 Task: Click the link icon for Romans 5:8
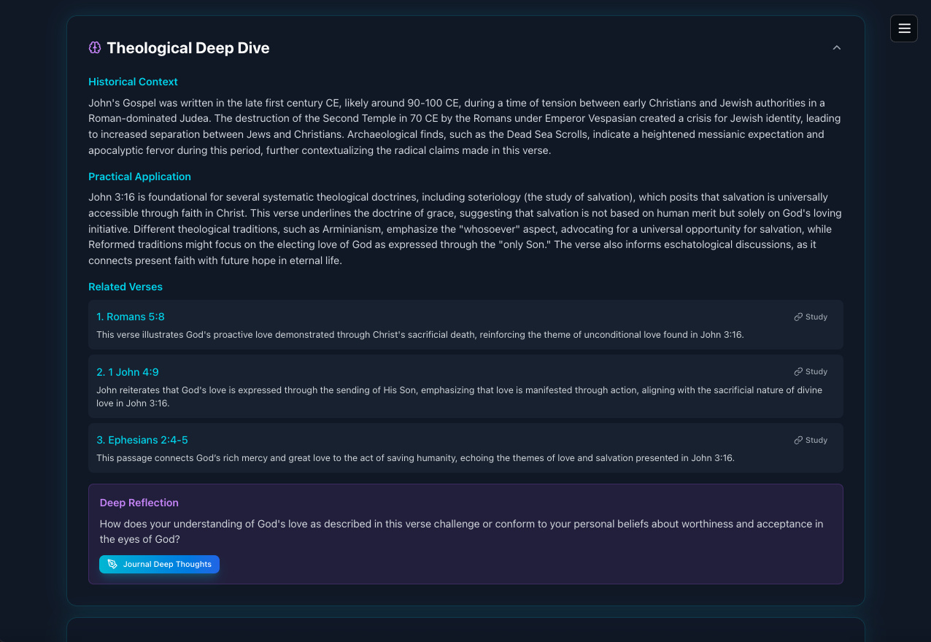798,317
